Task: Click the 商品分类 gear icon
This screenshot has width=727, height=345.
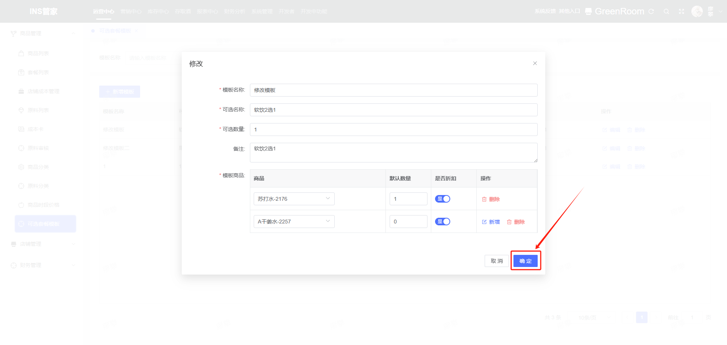Action: 21,167
